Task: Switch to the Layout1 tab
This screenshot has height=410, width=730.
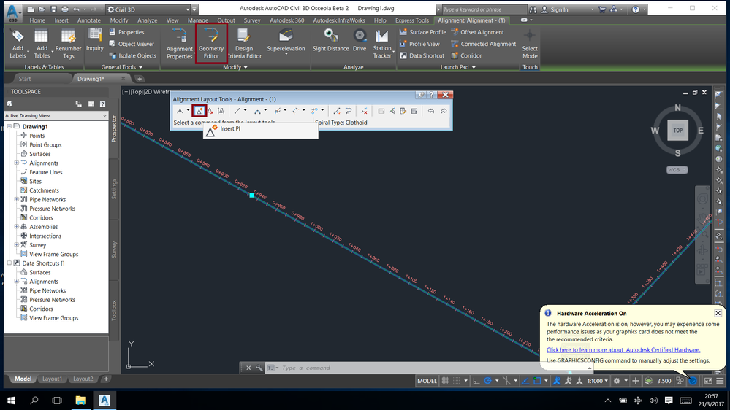Action: click(x=52, y=379)
